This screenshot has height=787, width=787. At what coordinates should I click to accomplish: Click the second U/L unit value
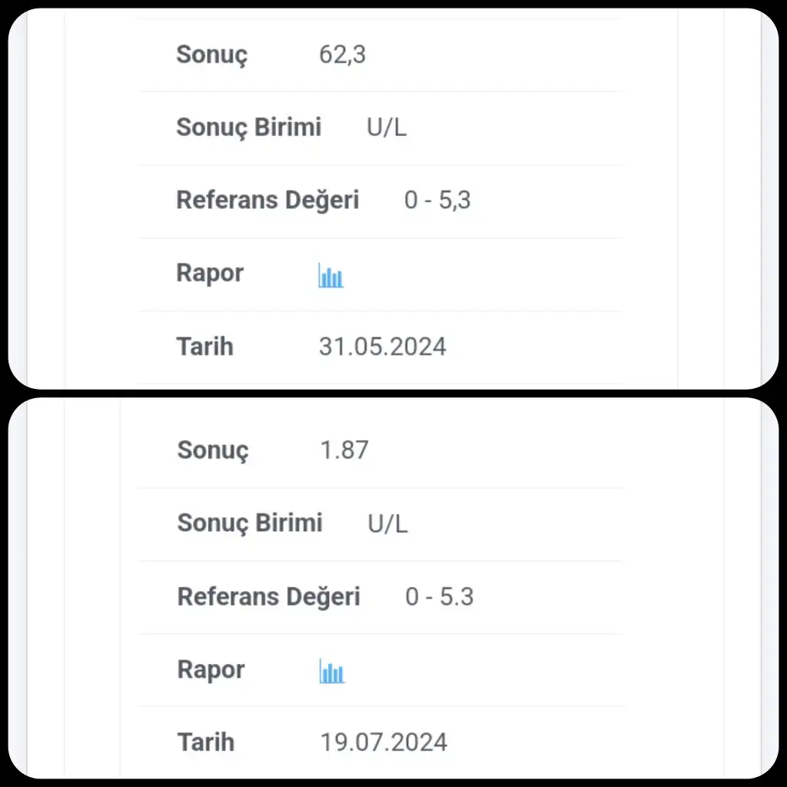[x=387, y=523]
